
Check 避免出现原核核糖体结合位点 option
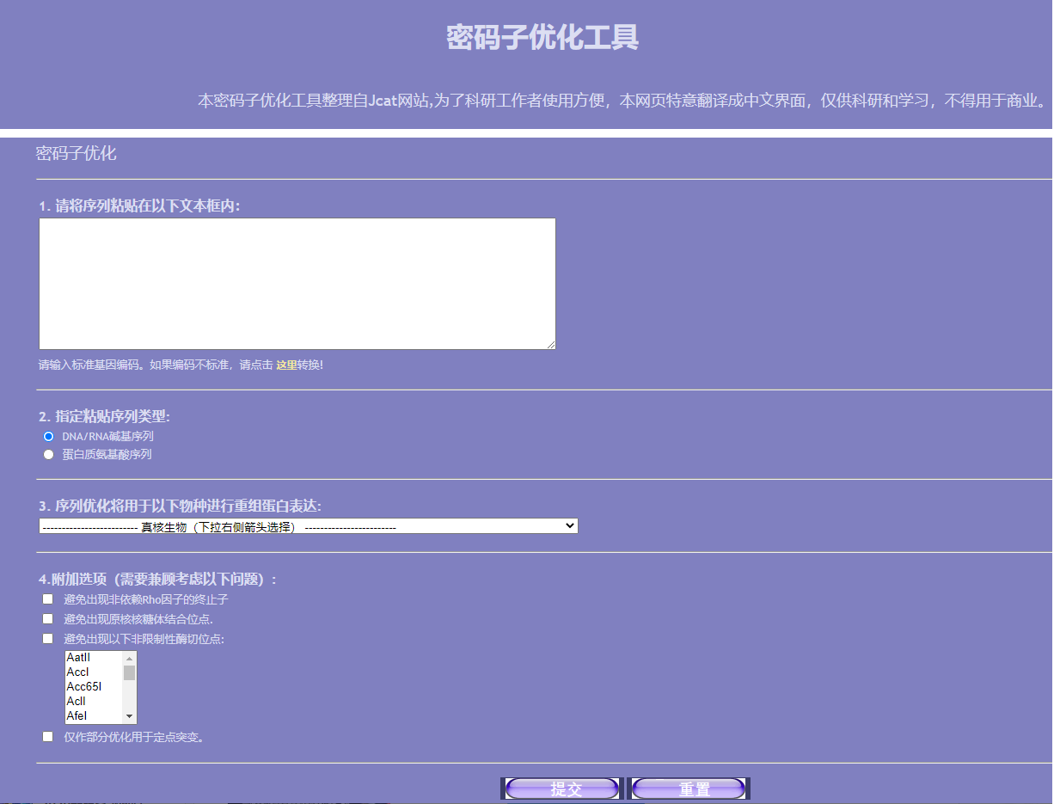tap(48, 619)
